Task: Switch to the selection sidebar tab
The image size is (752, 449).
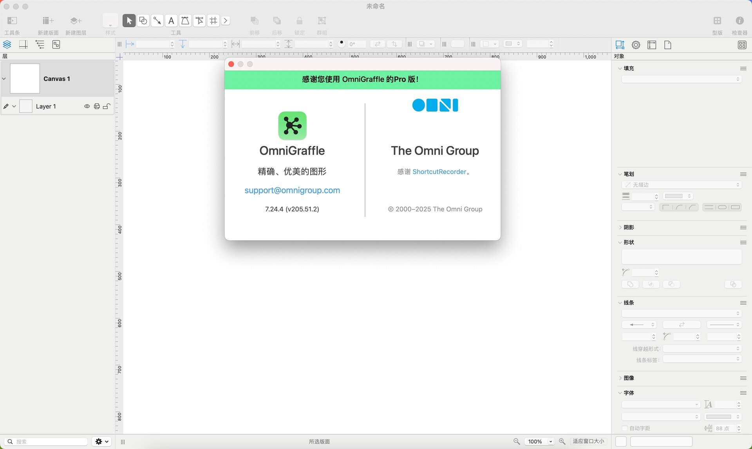Action: pyautogui.click(x=56, y=45)
